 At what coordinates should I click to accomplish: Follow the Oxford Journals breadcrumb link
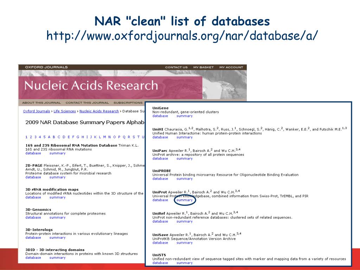coord(36,111)
